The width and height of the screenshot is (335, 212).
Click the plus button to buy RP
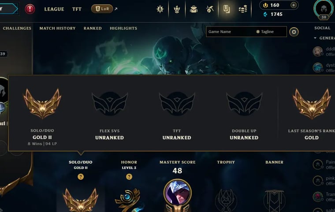(294, 5)
